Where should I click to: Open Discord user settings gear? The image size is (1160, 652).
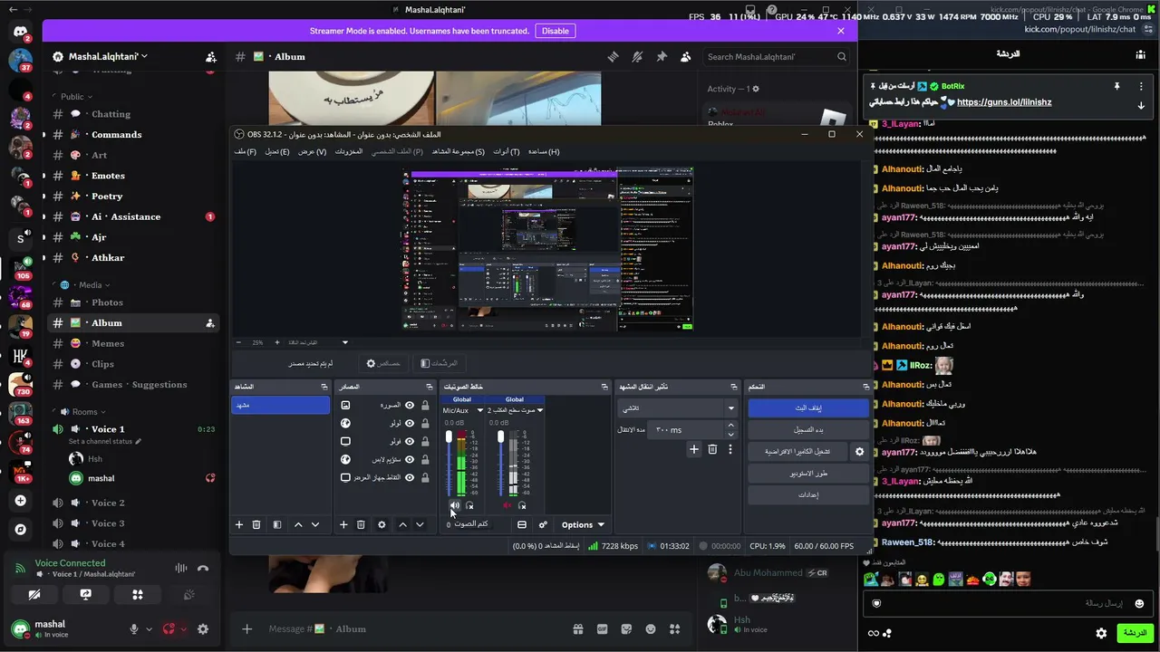click(x=203, y=628)
